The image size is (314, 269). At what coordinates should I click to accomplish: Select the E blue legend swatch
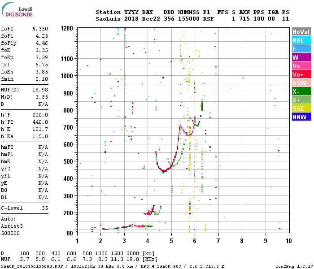[x=301, y=49]
